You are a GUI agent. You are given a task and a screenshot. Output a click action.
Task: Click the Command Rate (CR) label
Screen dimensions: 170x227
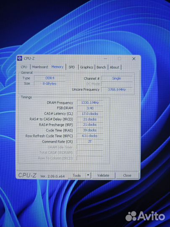tap(58, 142)
